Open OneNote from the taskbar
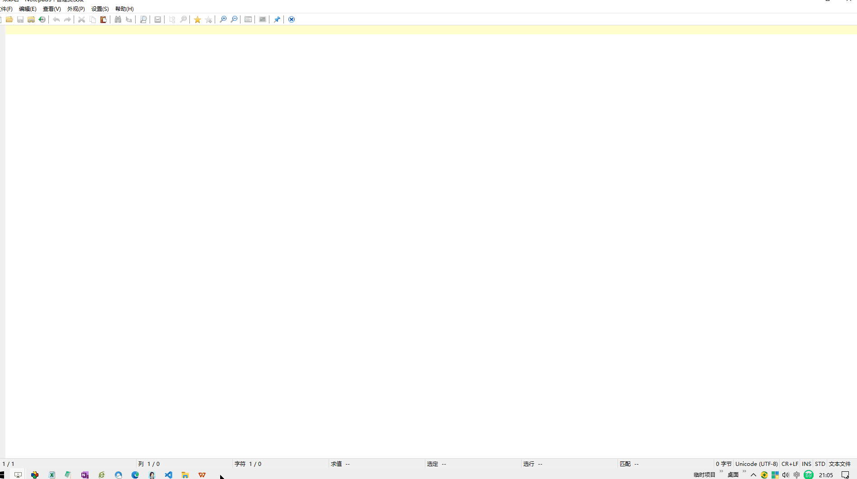The height and width of the screenshot is (479, 857). point(85,475)
